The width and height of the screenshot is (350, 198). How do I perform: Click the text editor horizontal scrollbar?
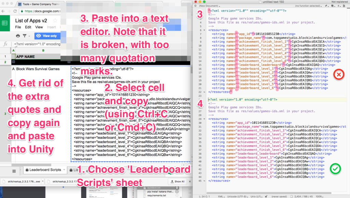(x=269, y=193)
